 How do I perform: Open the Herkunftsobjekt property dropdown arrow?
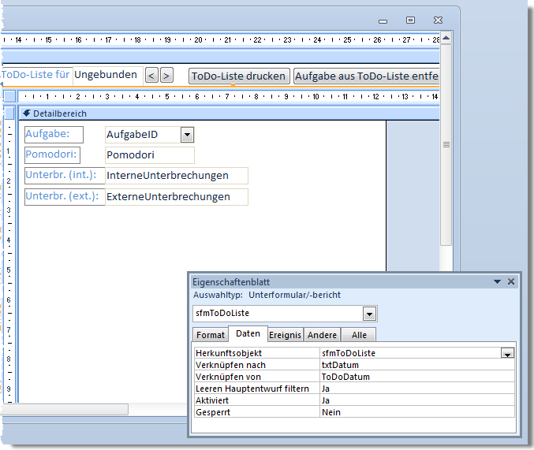pyautogui.click(x=508, y=354)
